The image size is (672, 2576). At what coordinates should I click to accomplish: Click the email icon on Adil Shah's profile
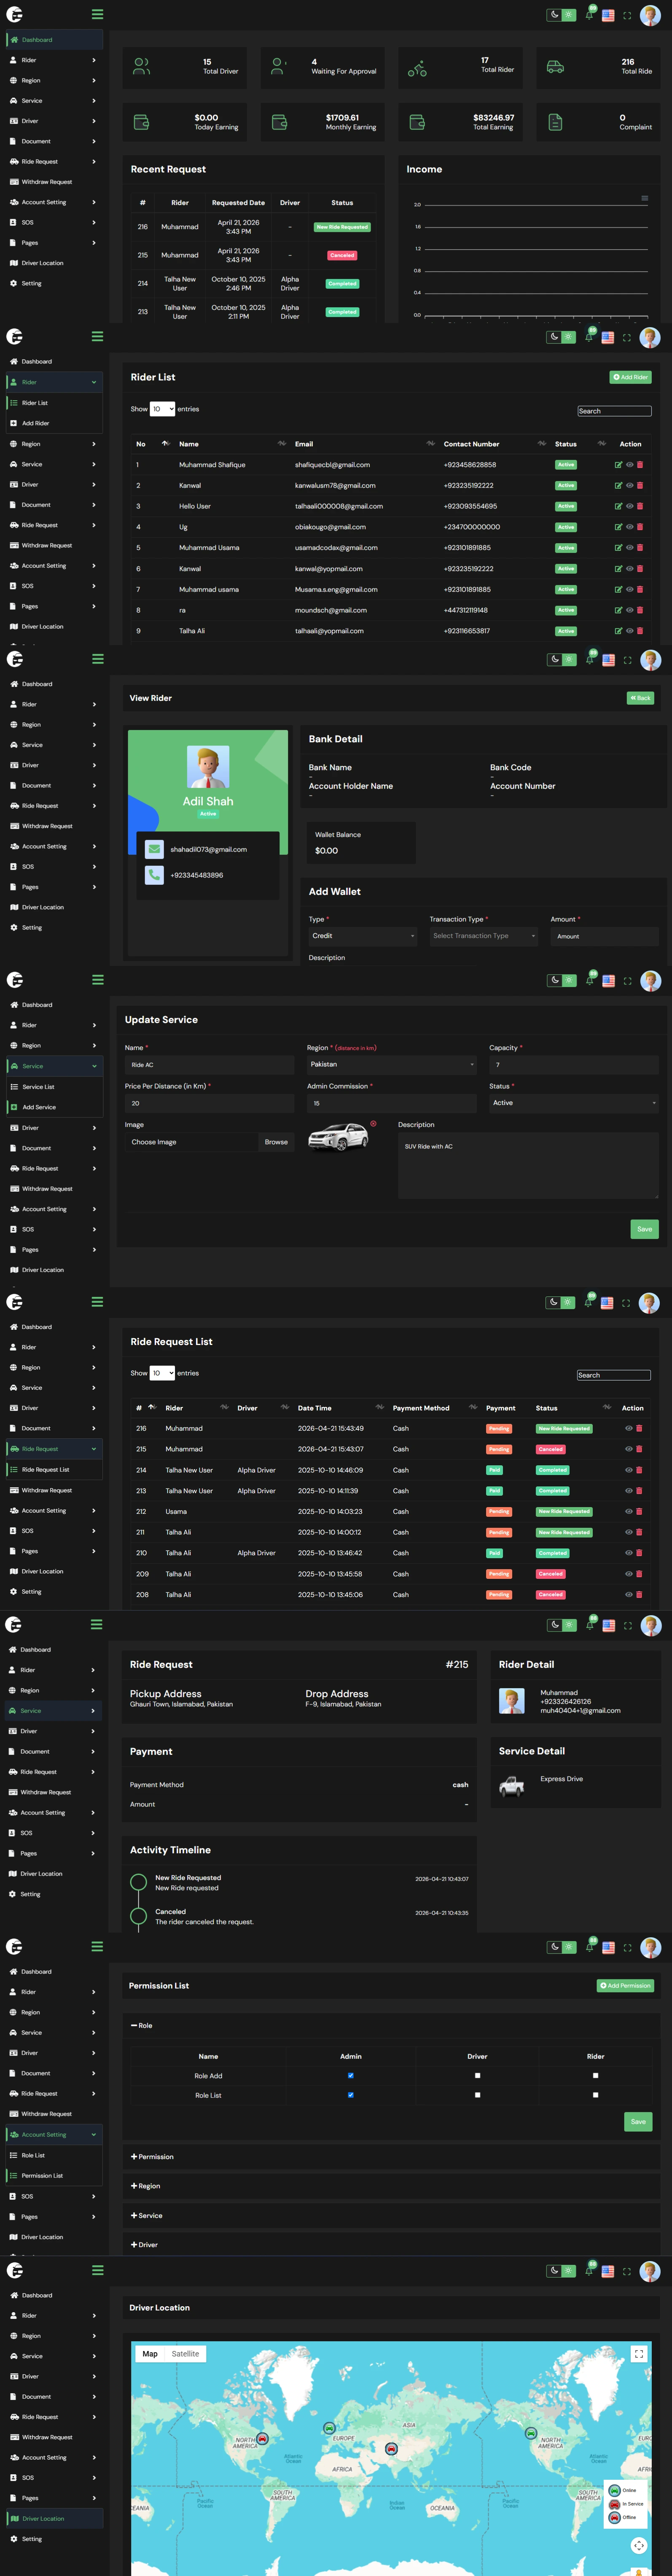pos(154,849)
